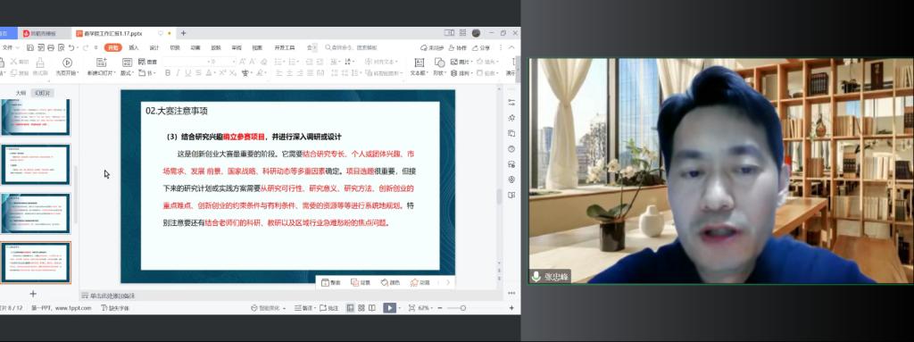The height and width of the screenshot is (342, 914).
Task: Click the 新建幻灯片 new slide icon
Action: [x=101, y=63]
